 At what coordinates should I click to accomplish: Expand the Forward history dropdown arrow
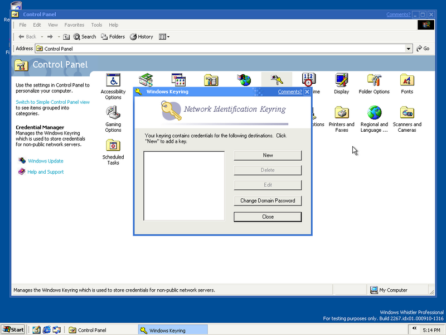coord(59,37)
